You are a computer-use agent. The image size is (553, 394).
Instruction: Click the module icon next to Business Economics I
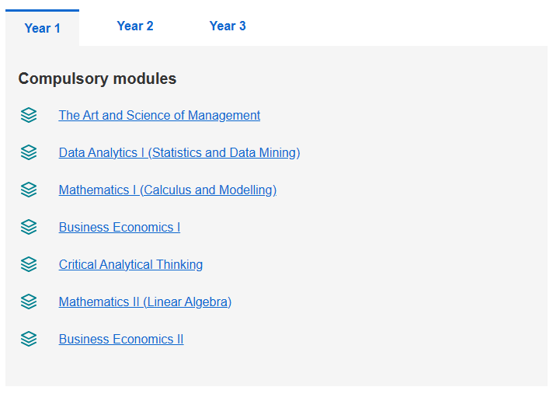pos(29,227)
